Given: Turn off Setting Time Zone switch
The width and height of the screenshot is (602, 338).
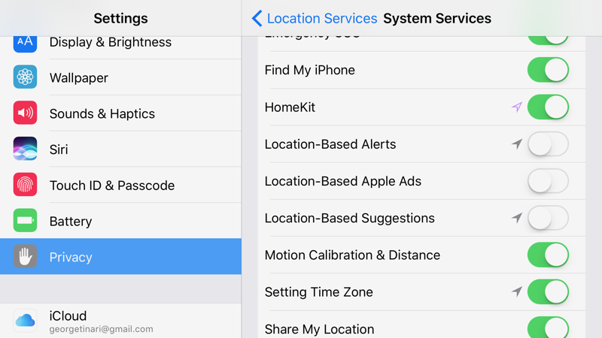Looking at the screenshot, I should (x=548, y=292).
